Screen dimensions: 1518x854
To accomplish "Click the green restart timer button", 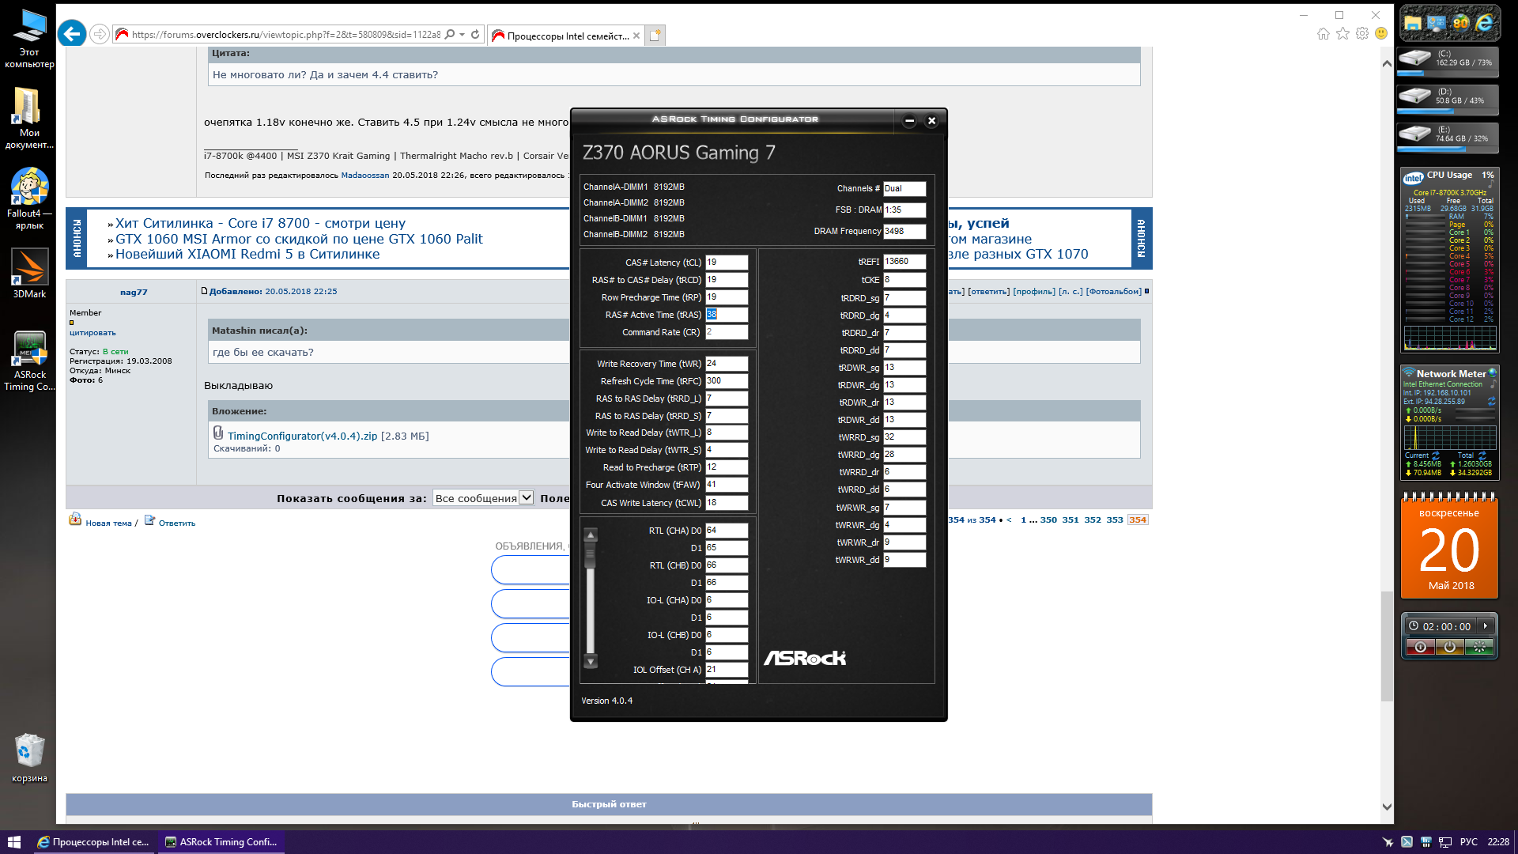I will point(1478,647).
